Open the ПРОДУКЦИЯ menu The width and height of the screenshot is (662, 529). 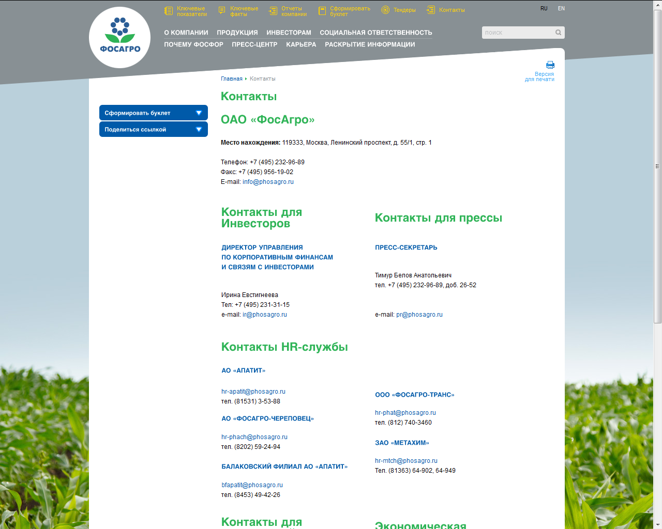tap(237, 33)
